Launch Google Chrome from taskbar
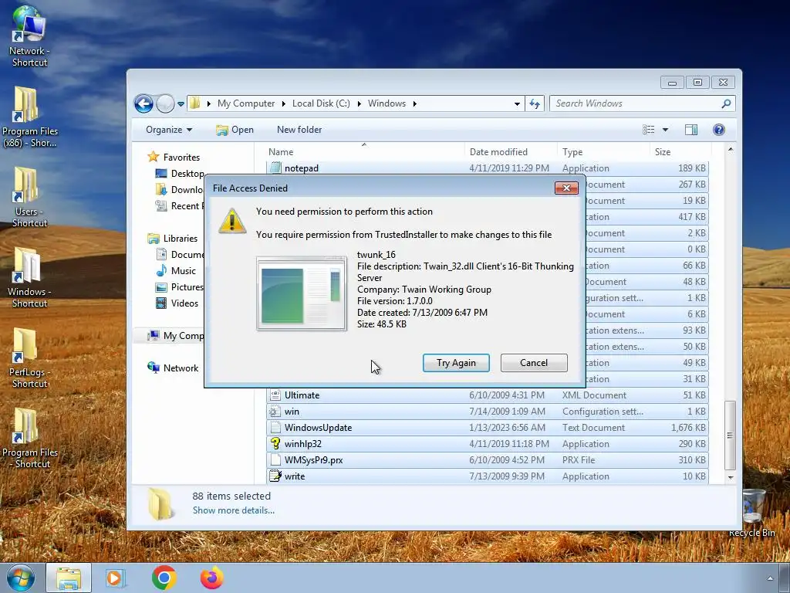The image size is (790, 593). 164,578
